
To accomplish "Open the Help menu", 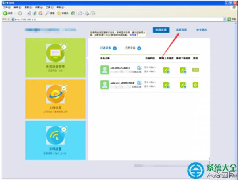I will click(x=60, y=7).
